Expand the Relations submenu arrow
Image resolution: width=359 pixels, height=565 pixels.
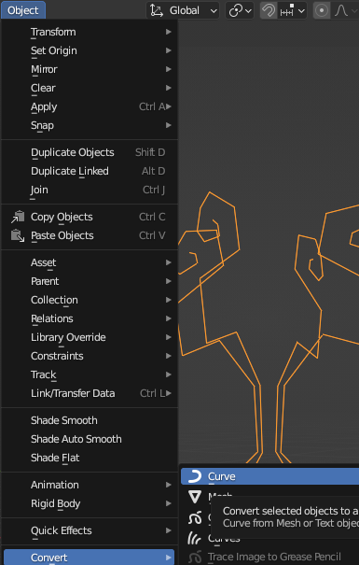tap(169, 318)
